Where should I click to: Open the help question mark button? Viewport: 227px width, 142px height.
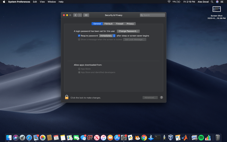coord(161,97)
